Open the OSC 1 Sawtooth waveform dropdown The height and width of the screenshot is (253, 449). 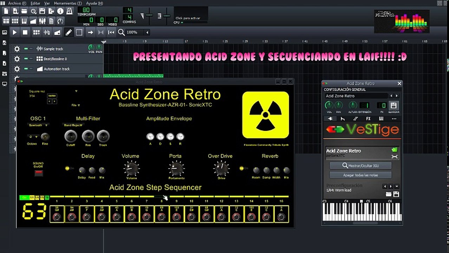click(x=38, y=125)
